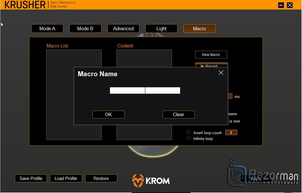Clear the macro name field
Viewport: 302px width, 193px height.
[178, 114]
